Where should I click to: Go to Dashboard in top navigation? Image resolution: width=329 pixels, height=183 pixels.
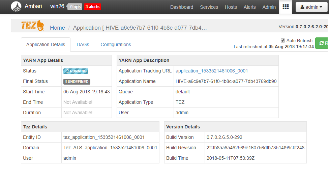(182, 7)
